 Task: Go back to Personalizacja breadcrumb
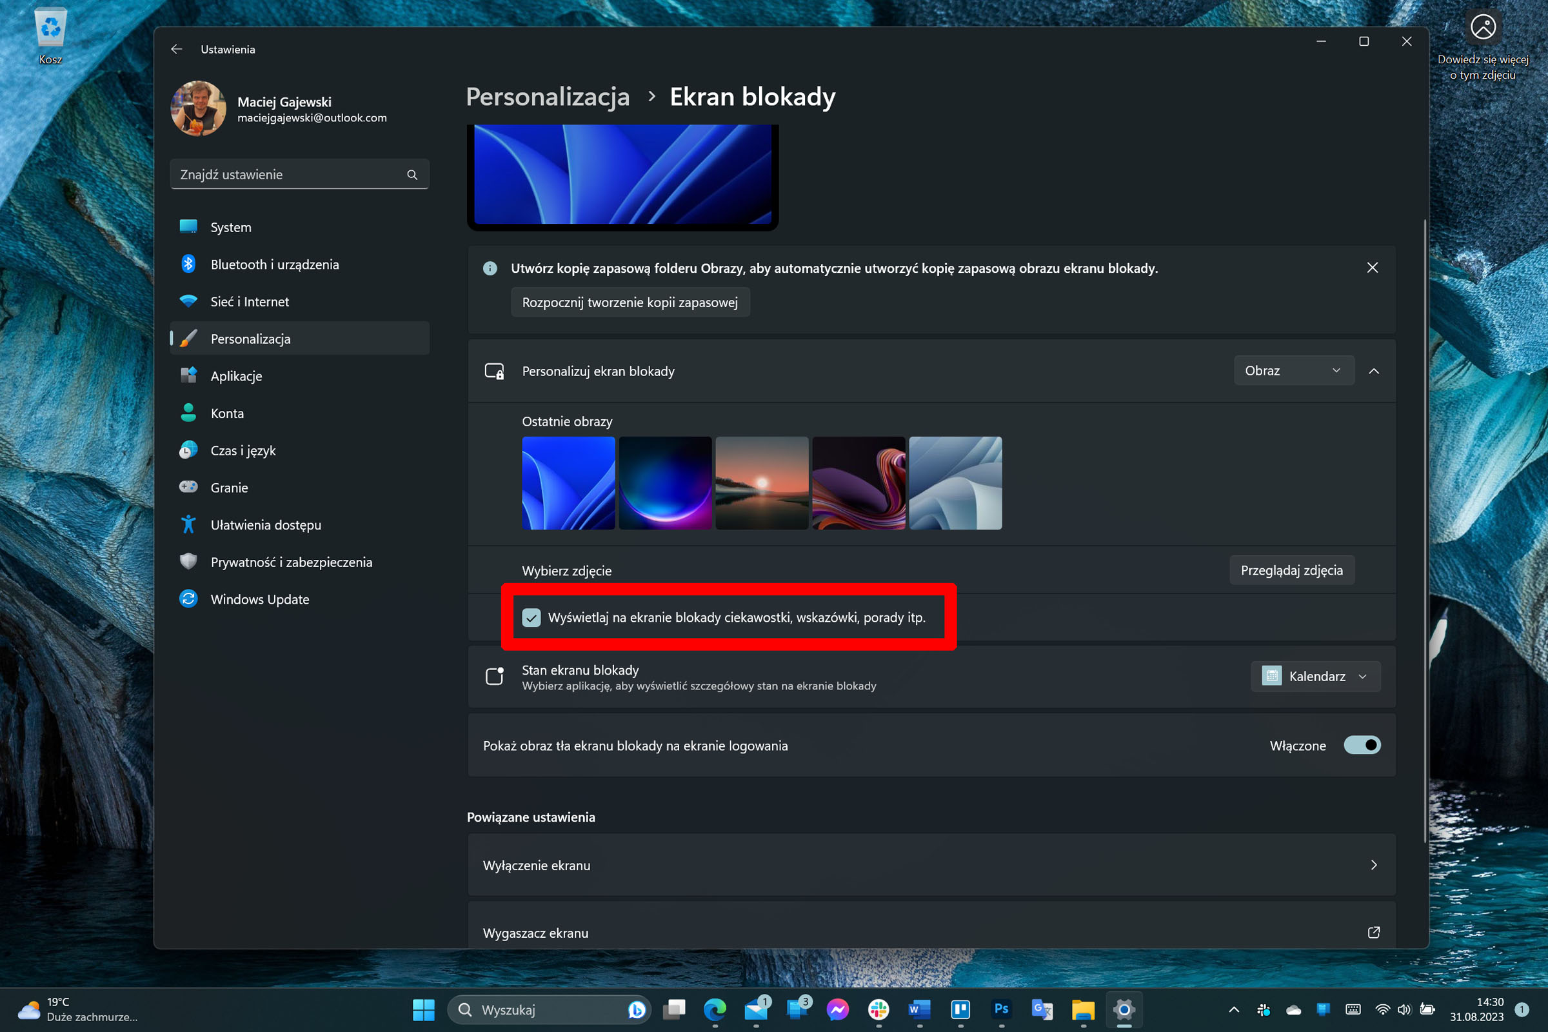(548, 97)
